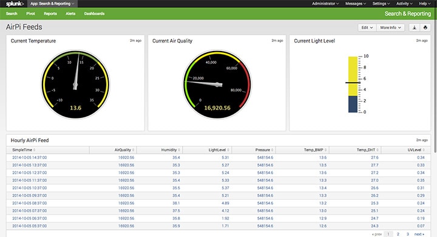
Task: Sort table by LightLevel column
Action: [x=218, y=150]
